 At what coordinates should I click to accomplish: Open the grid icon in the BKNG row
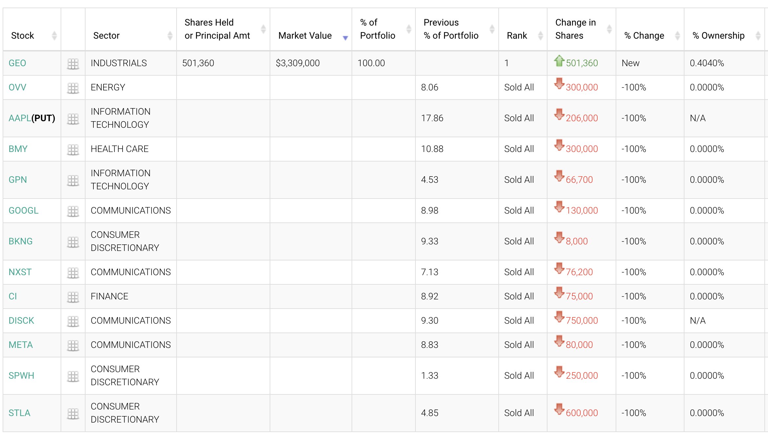tap(73, 242)
